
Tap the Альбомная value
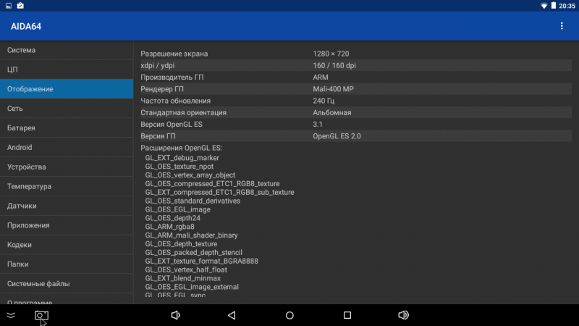pyautogui.click(x=332, y=113)
